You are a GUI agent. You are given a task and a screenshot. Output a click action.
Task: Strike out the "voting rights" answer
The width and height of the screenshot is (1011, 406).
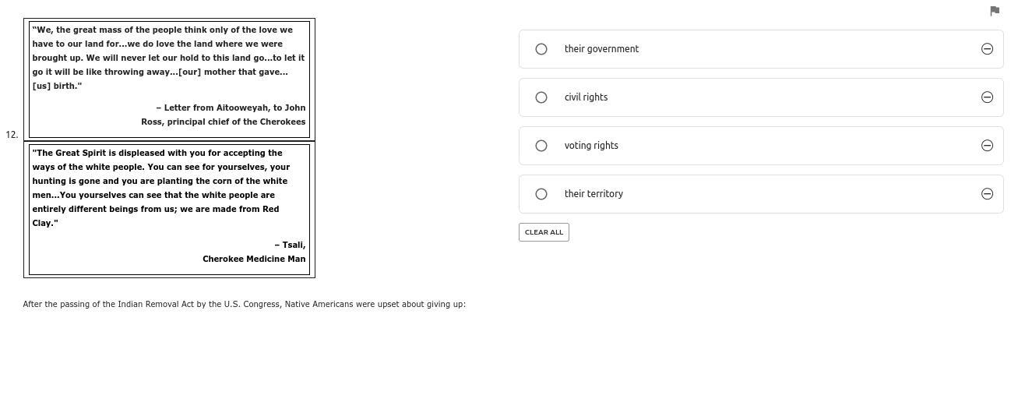coord(987,146)
